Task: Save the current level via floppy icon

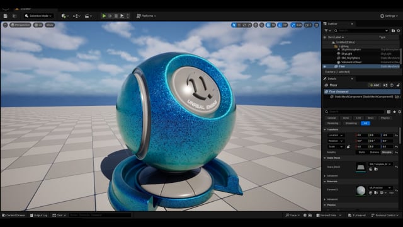Action: click(6, 16)
